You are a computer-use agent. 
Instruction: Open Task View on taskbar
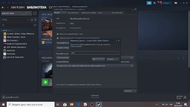58,104
